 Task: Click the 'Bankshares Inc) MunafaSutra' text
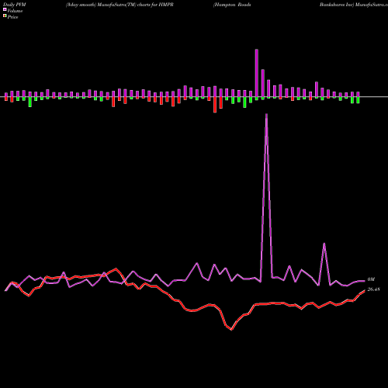coord(354,5)
